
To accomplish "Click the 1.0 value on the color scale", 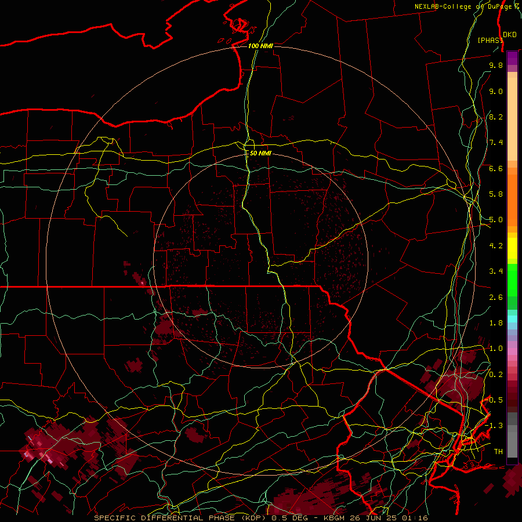I will pyautogui.click(x=496, y=349).
